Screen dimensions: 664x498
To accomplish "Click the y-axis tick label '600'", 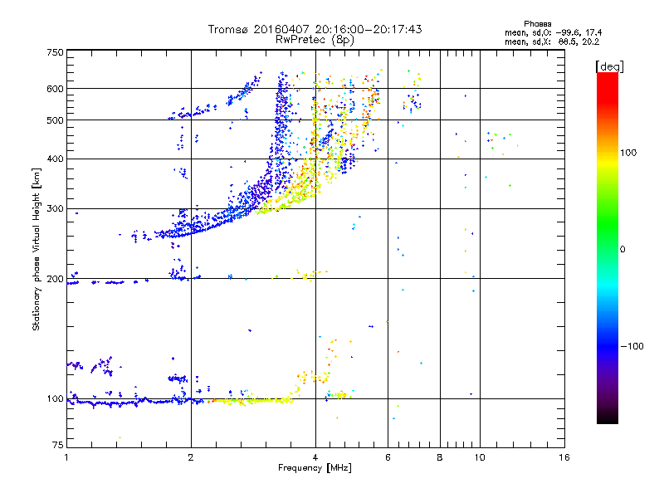I will [x=55, y=89].
